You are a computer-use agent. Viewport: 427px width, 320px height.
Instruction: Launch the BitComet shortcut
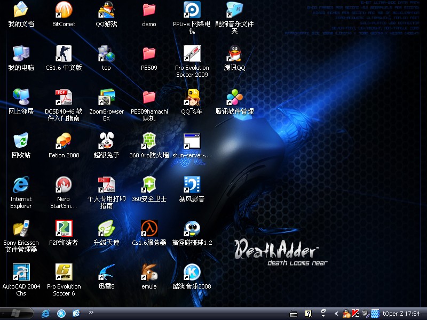(x=64, y=10)
